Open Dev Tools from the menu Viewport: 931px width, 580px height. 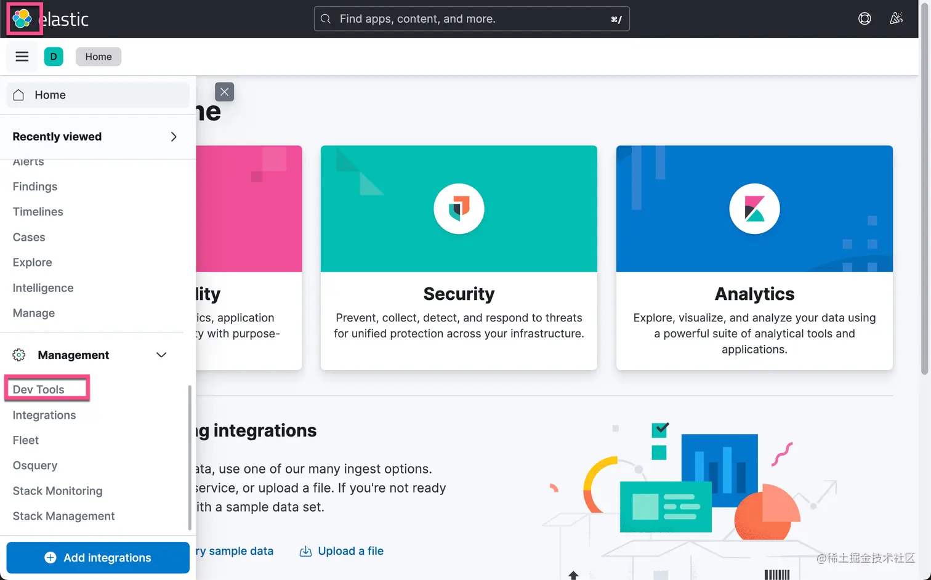point(38,389)
